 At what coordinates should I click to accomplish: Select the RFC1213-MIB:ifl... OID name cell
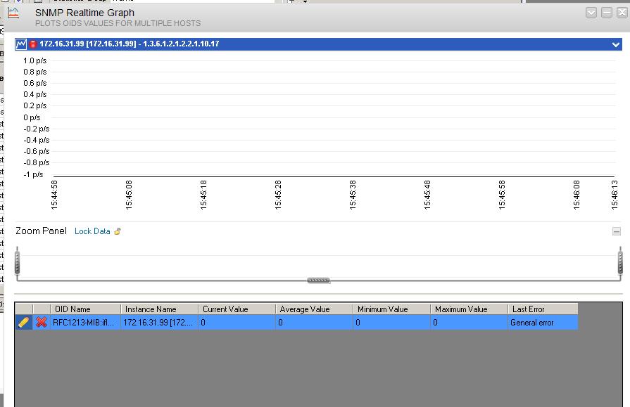point(85,323)
